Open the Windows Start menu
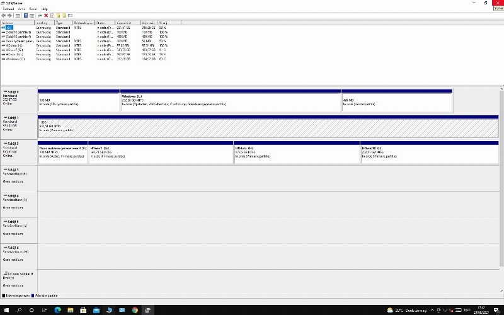 pyautogui.click(x=5, y=310)
